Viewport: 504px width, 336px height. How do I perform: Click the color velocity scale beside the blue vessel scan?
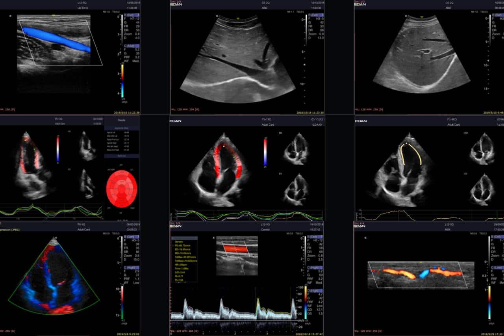pyautogui.click(x=123, y=81)
